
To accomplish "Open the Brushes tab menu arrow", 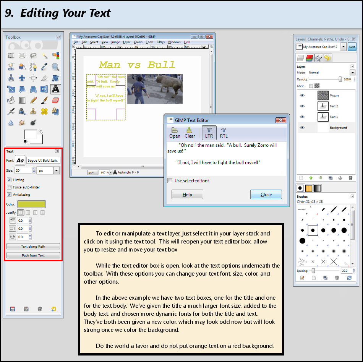I will pyautogui.click(x=352, y=196).
